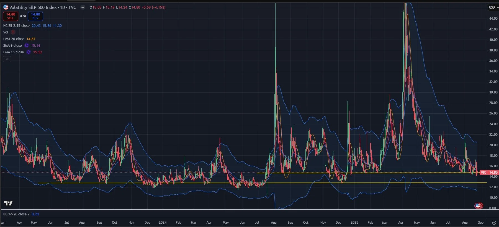Viewport: 499px width, 227px height.
Task: Select the KC 25 2.95 close indicator
Action: click(16, 25)
